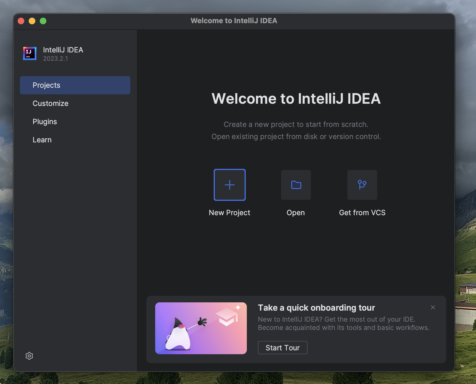Click the window title "Welcome to IntelliJ IDEA"
The width and height of the screenshot is (476, 384).
pos(234,21)
